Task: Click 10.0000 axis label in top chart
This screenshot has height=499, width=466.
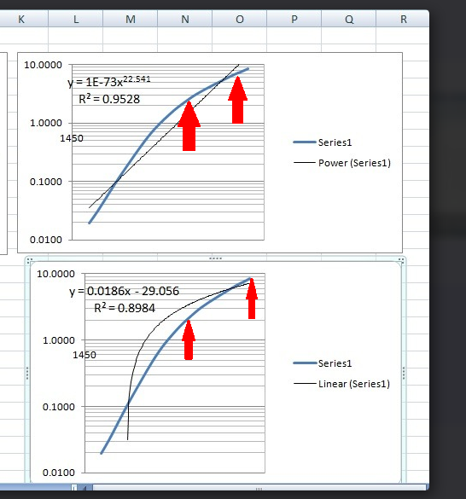Action: pyautogui.click(x=43, y=65)
